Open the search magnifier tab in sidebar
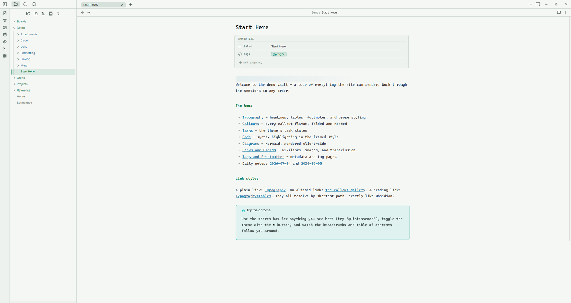The height and width of the screenshot is (303, 571). (25, 4)
